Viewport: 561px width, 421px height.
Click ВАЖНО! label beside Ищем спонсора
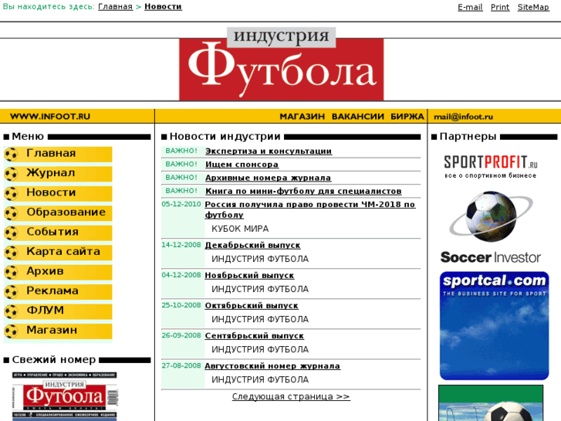[181, 164]
